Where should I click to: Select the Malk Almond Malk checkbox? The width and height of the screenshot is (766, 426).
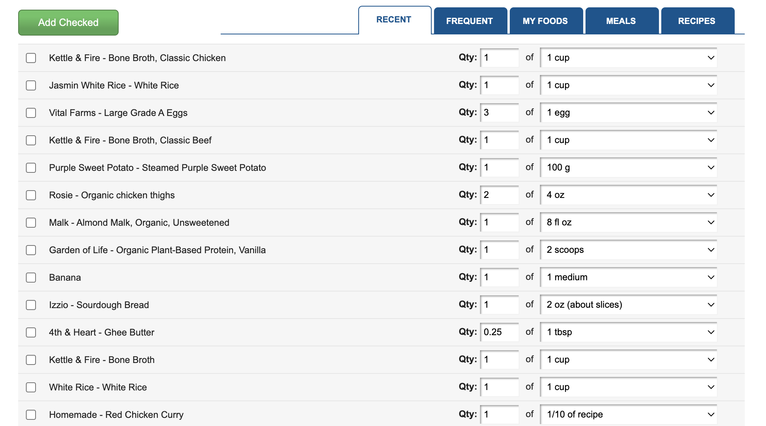pyautogui.click(x=31, y=223)
